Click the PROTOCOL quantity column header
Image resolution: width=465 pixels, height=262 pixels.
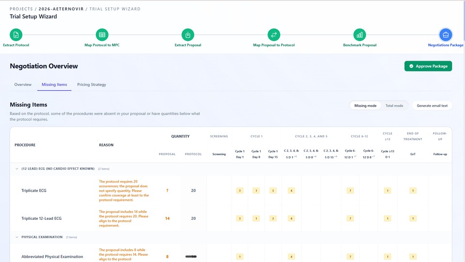point(193,154)
